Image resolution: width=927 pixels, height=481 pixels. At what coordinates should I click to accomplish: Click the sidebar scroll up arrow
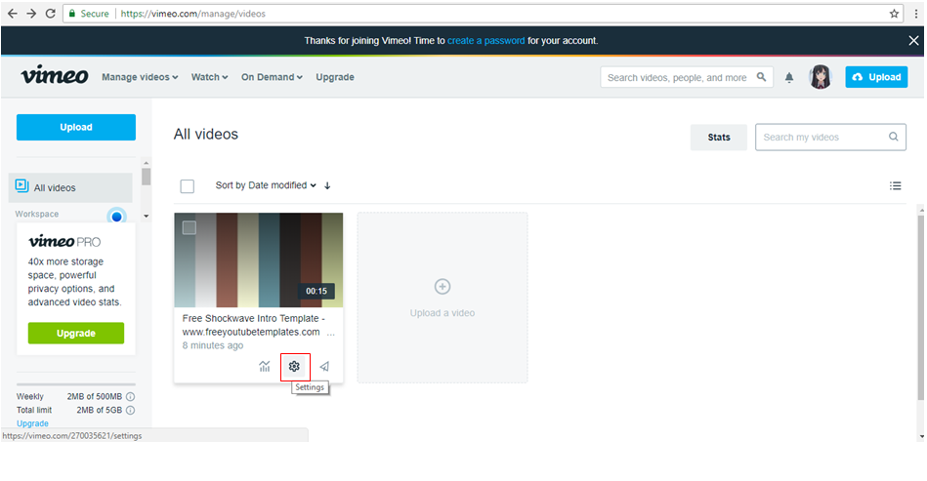pos(146,163)
